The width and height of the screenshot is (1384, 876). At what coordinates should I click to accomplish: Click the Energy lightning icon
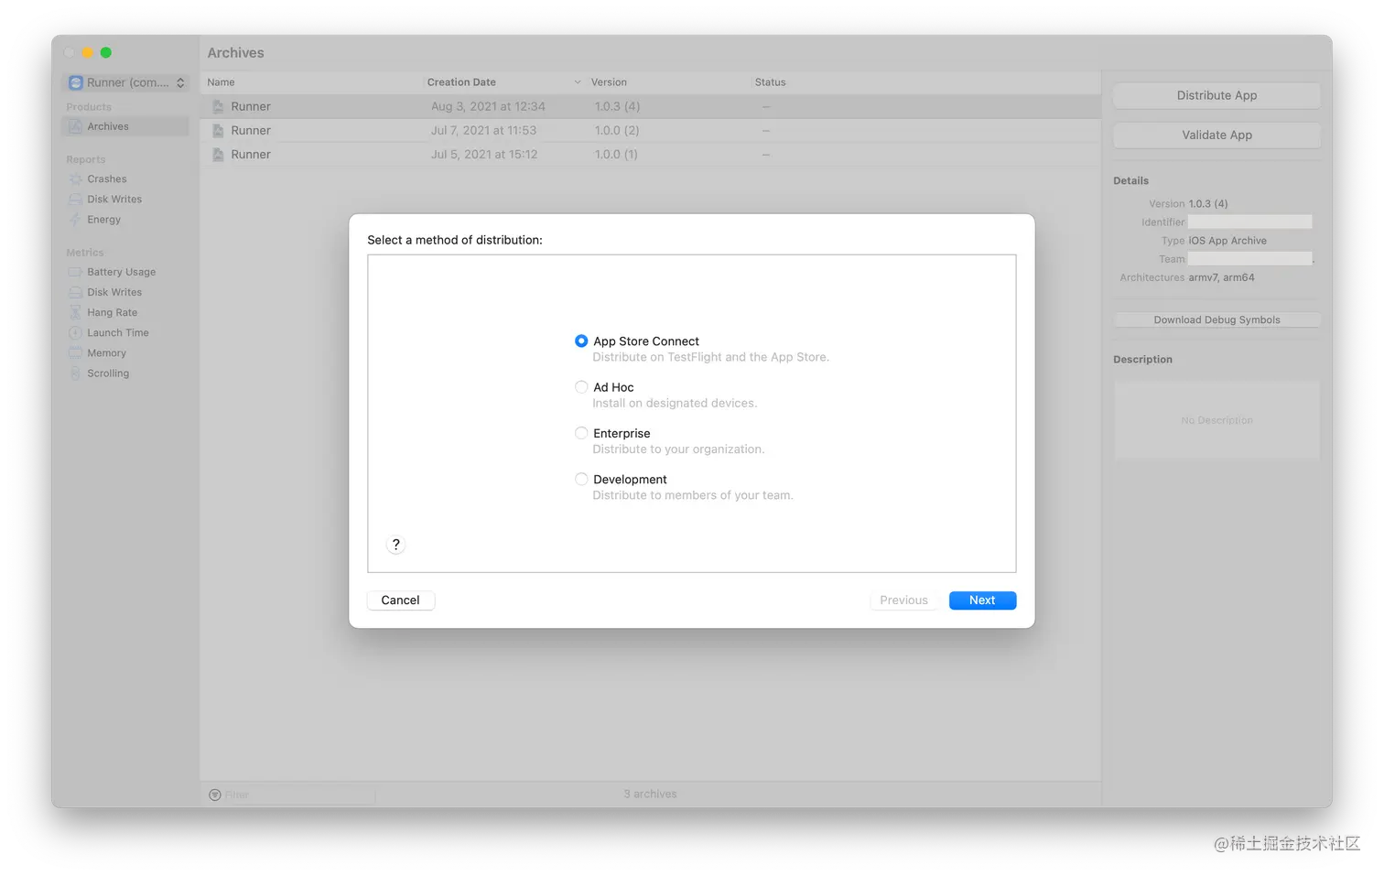click(x=75, y=220)
